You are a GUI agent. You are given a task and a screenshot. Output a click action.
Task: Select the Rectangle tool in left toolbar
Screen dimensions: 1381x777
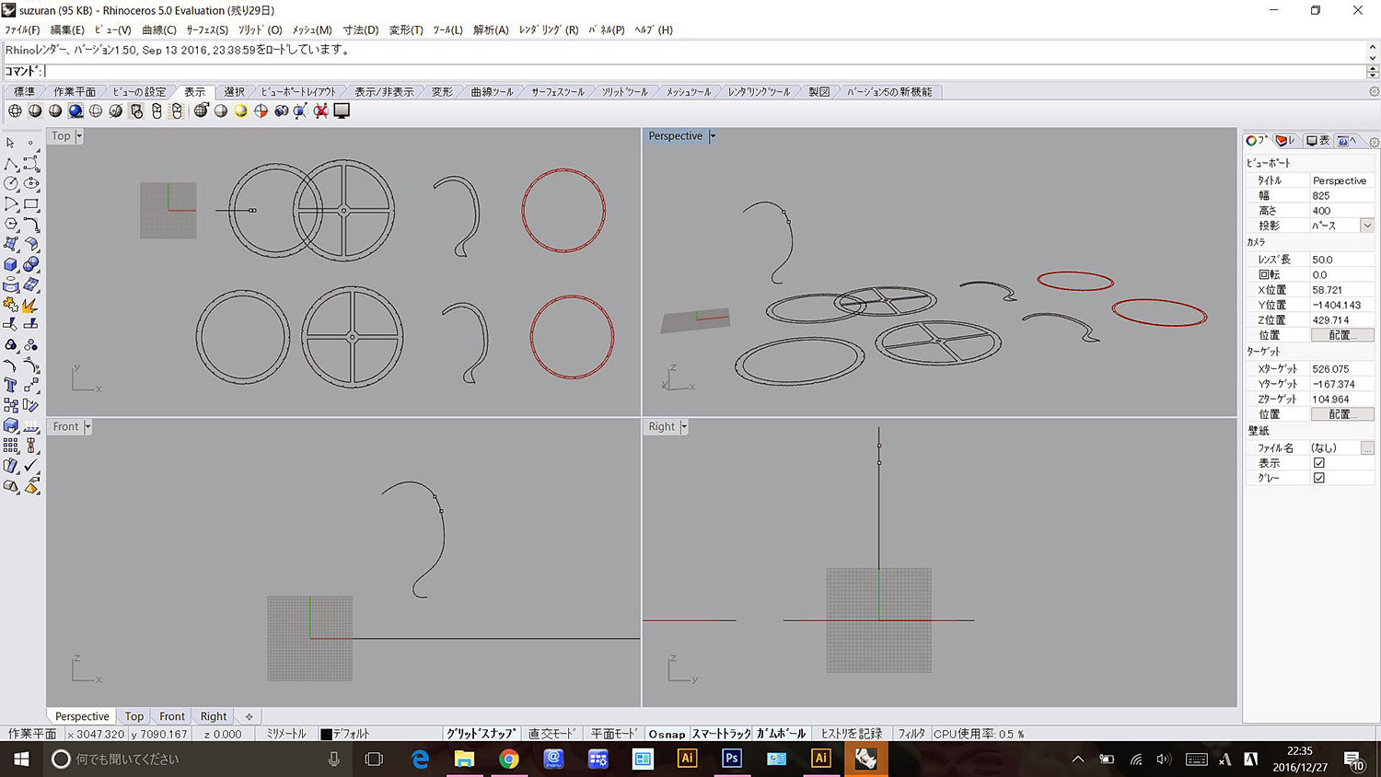[x=31, y=203]
